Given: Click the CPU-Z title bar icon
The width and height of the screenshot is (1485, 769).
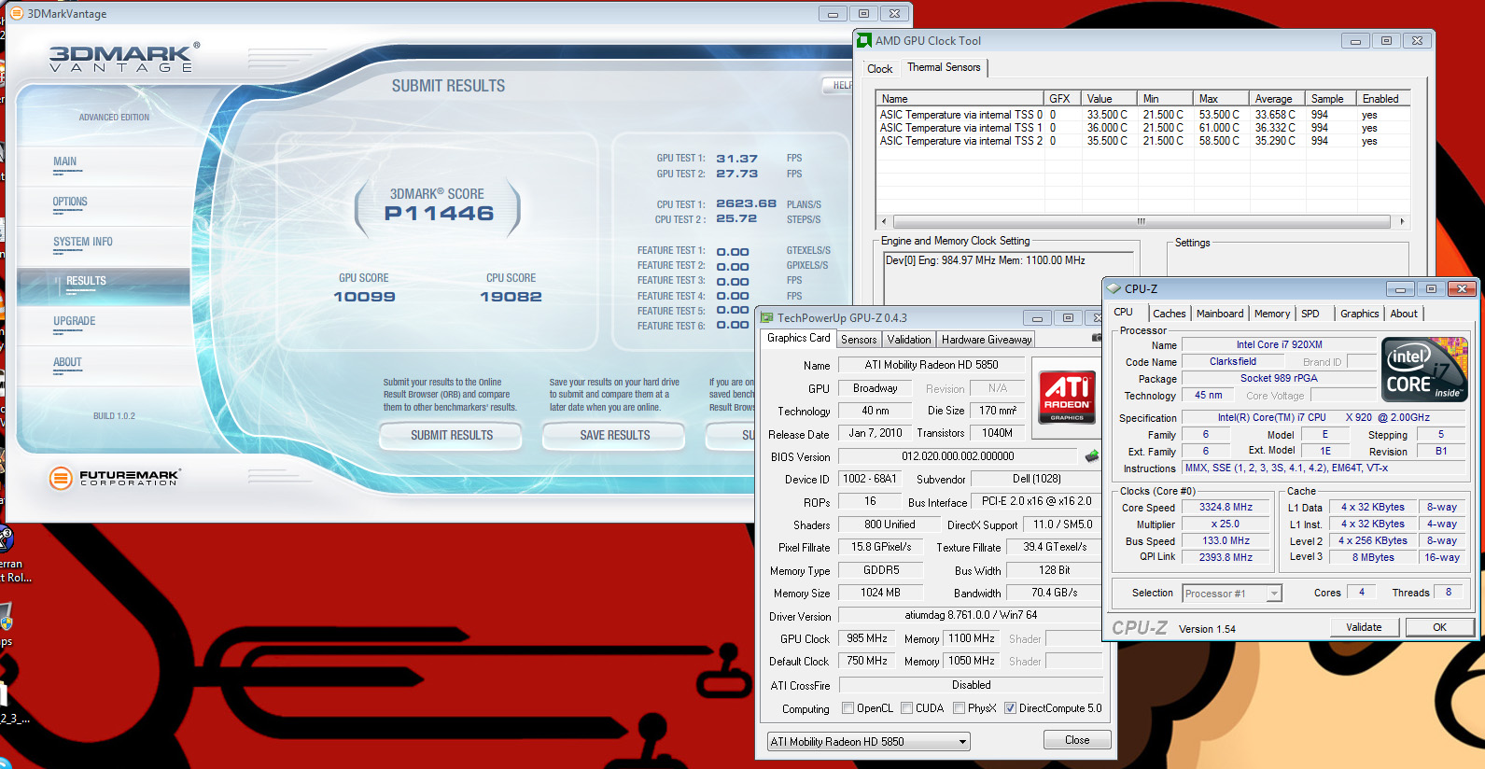Looking at the screenshot, I should pos(1114,289).
